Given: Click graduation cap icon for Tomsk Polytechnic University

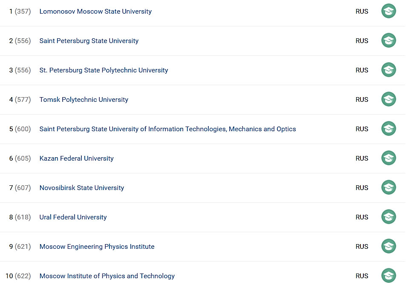Looking at the screenshot, I should point(389,99).
